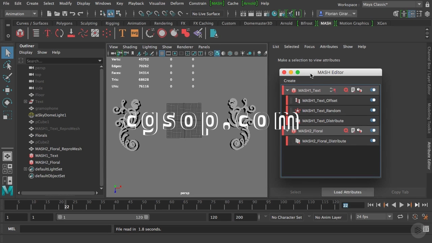The height and width of the screenshot is (243, 432).
Task: Click add node icon on MASH2_Floral row
Action: (x=346, y=131)
